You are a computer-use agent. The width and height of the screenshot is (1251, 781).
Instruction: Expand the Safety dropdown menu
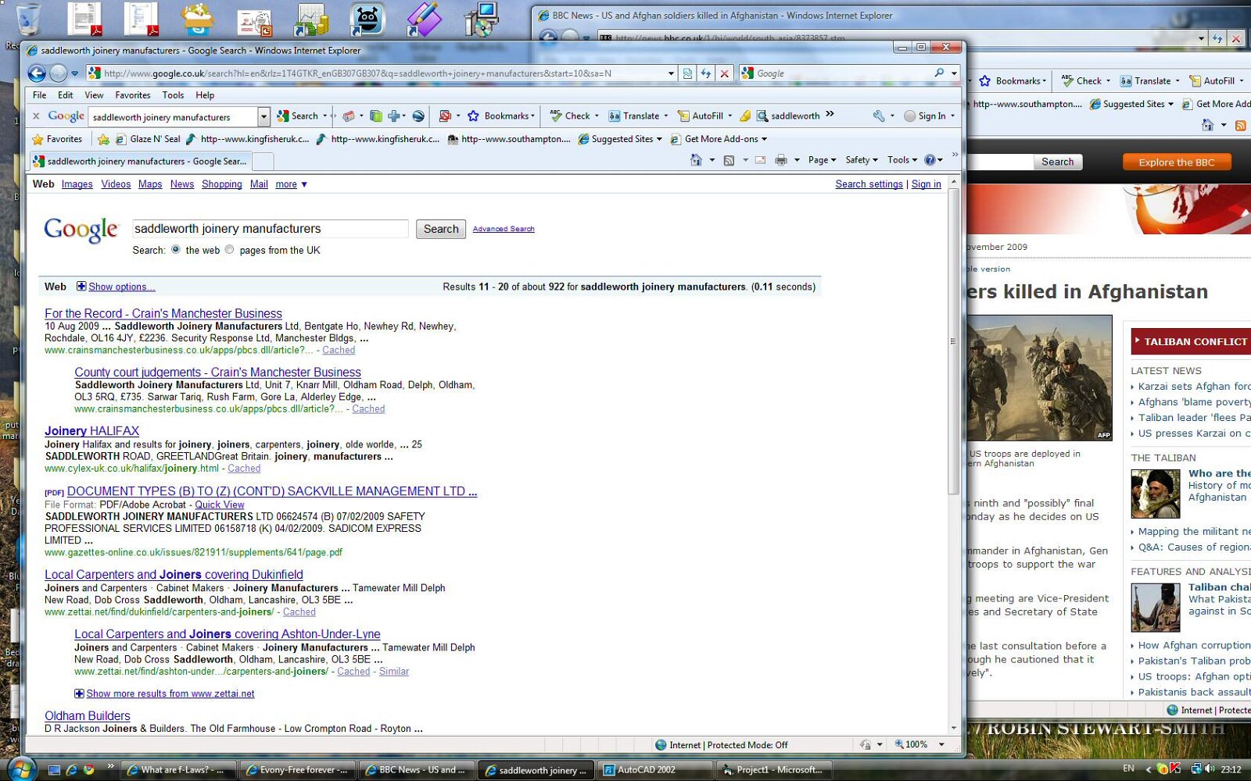click(862, 160)
